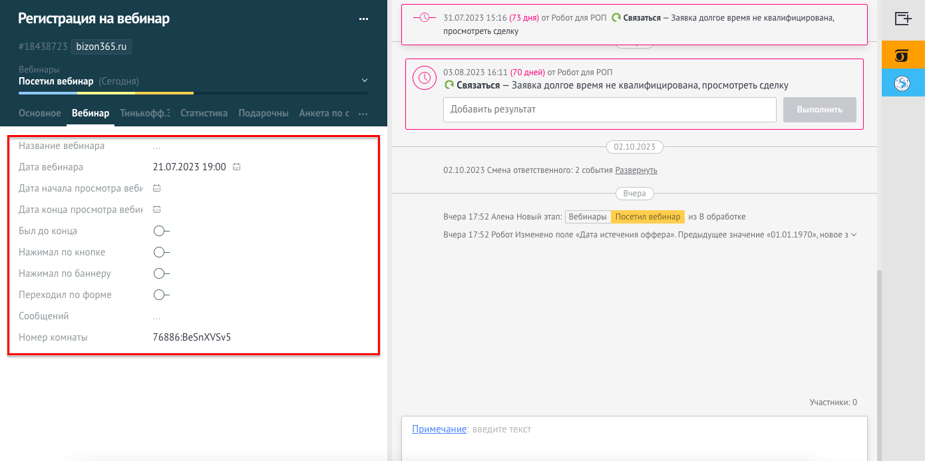Show more tabs via the tab-bar dots
Screen dimensions: 925x461
pos(363,114)
